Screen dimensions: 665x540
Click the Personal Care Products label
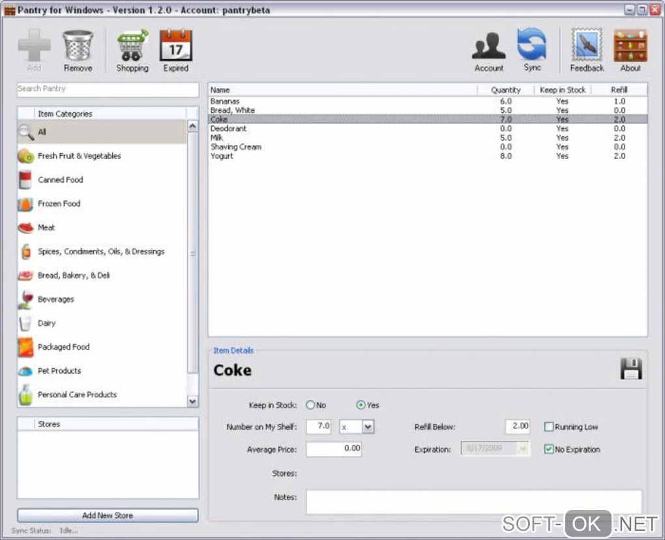(x=77, y=395)
